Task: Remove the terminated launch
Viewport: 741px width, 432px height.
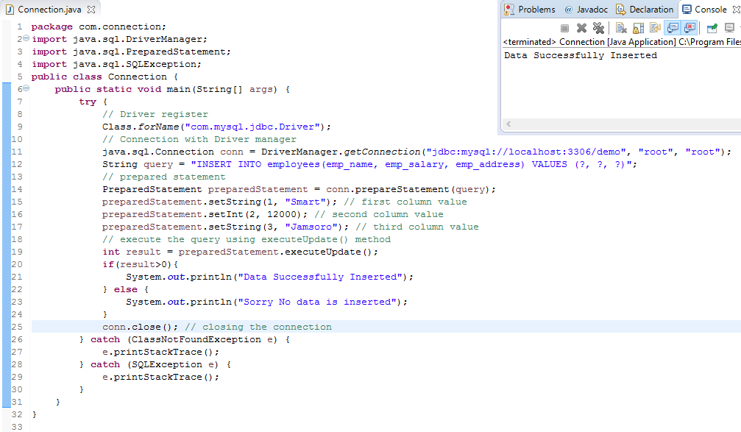Action: (x=580, y=27)
